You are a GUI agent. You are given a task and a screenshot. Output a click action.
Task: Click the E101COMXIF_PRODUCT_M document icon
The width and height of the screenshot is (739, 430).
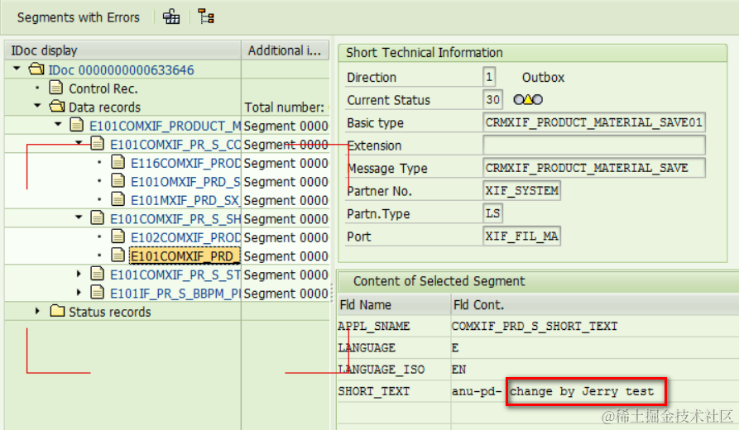tap(77, 126)
